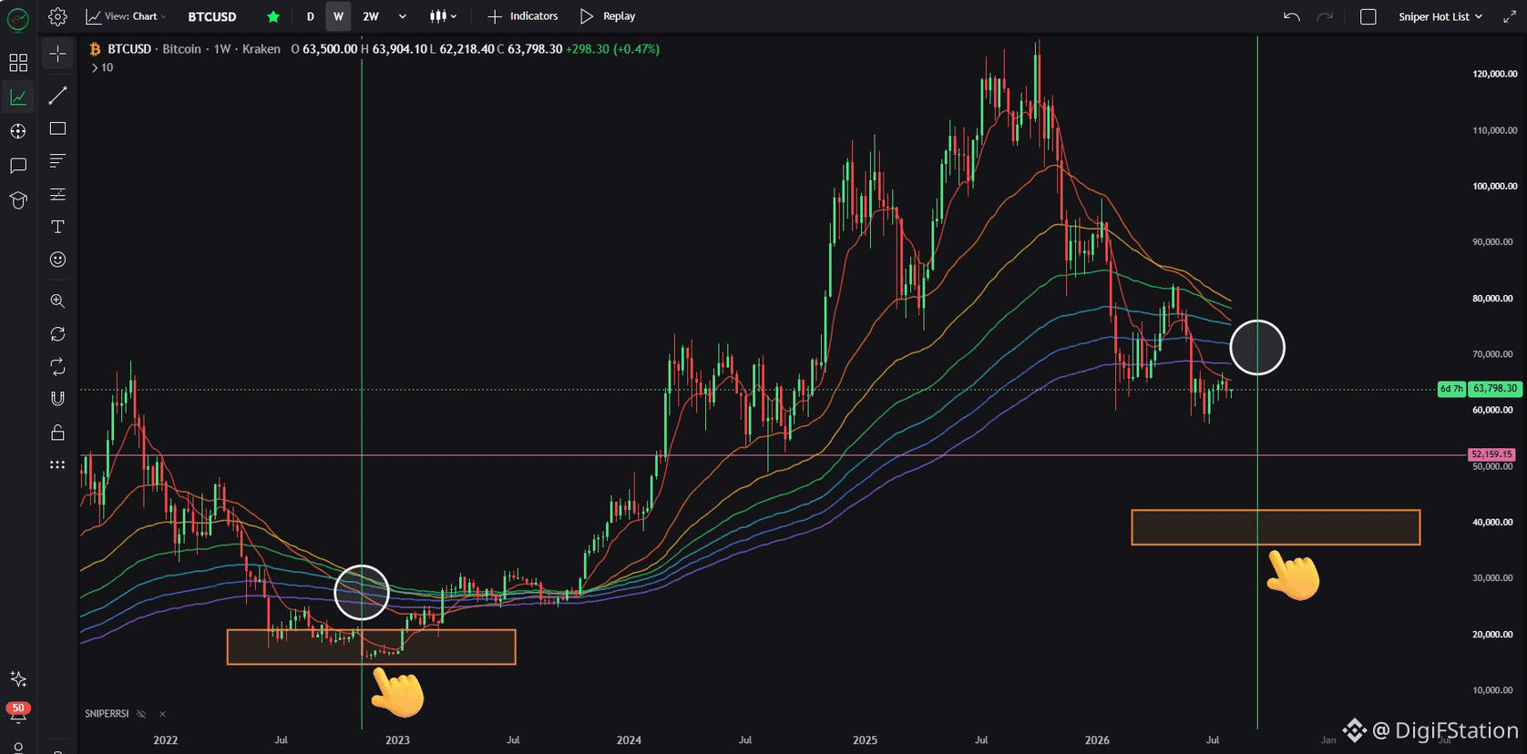This screenshot has height=754, width=1527.
Task: Open the crosshair target scanner icon
Action: click(x=18, y=131)
